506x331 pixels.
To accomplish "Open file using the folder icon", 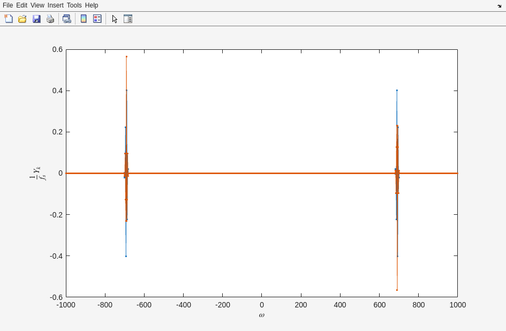I will pyautogui.click(x=22, y=19).
